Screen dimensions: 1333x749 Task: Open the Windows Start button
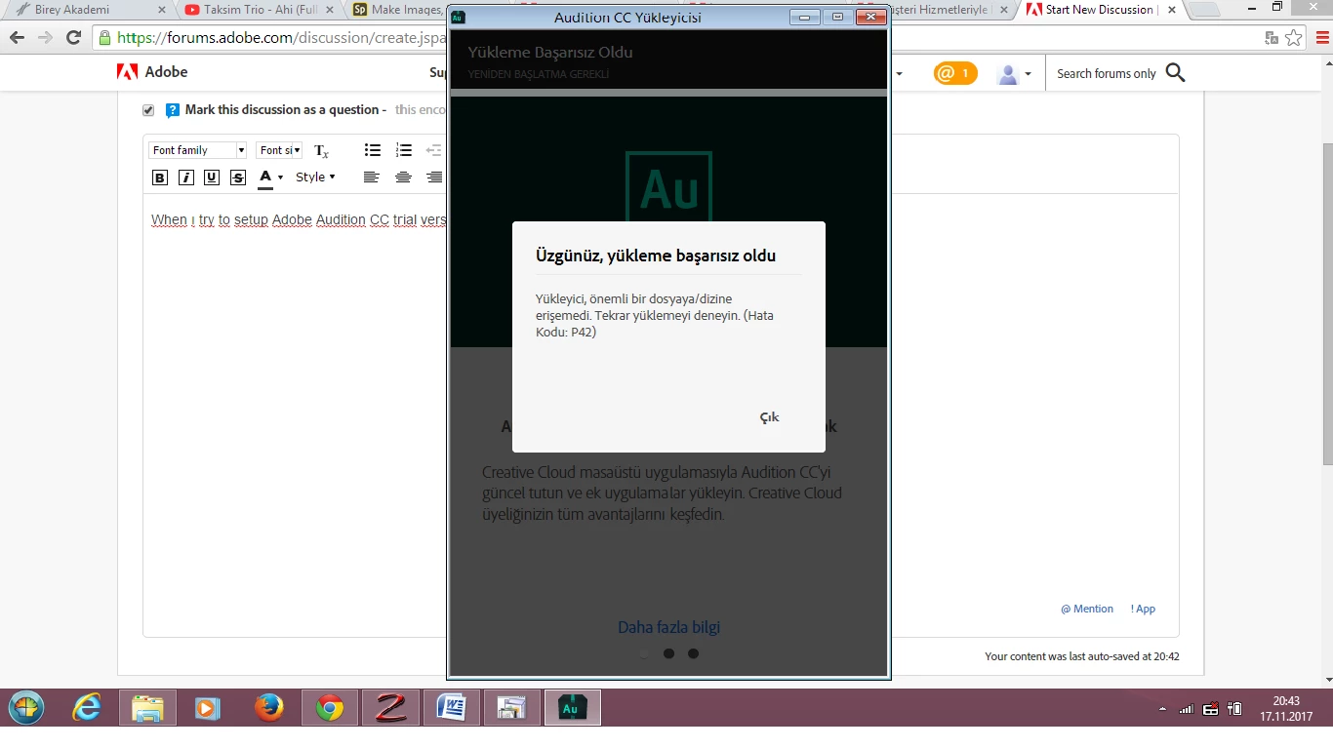26,707
